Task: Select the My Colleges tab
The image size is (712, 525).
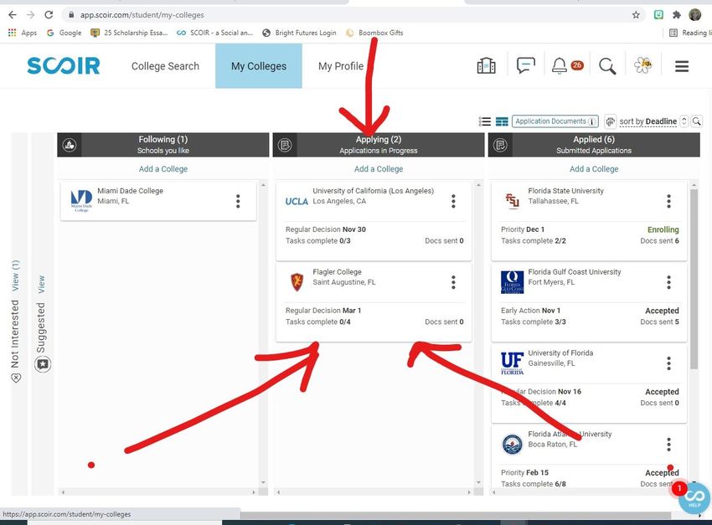Action: tap(259, 66)
